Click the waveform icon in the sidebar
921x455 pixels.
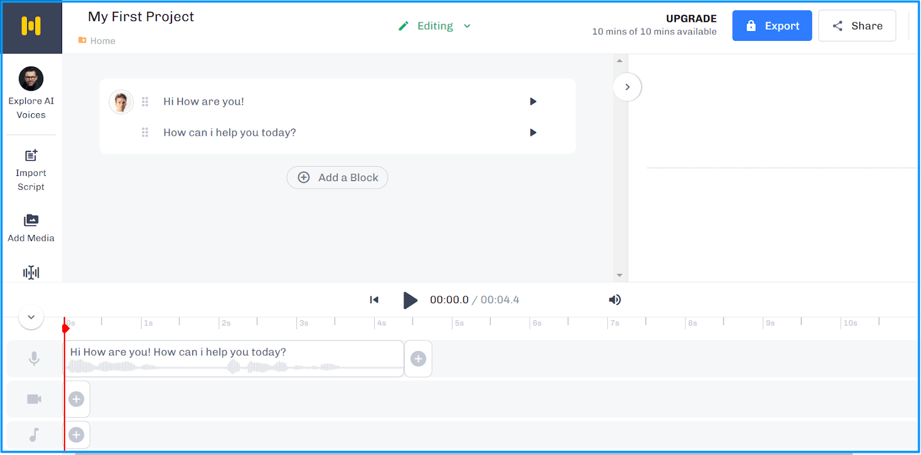coord(31,273)
